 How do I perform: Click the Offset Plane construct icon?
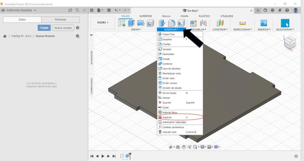[x=220, y=23]
